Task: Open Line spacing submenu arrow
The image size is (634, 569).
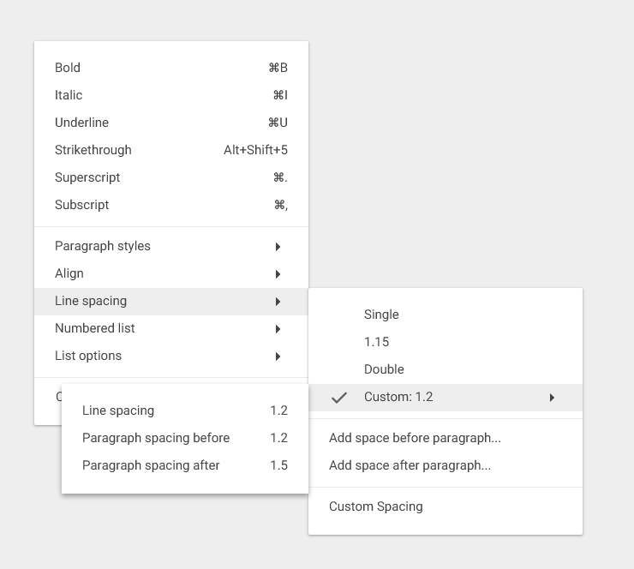Action: [278, 302]
